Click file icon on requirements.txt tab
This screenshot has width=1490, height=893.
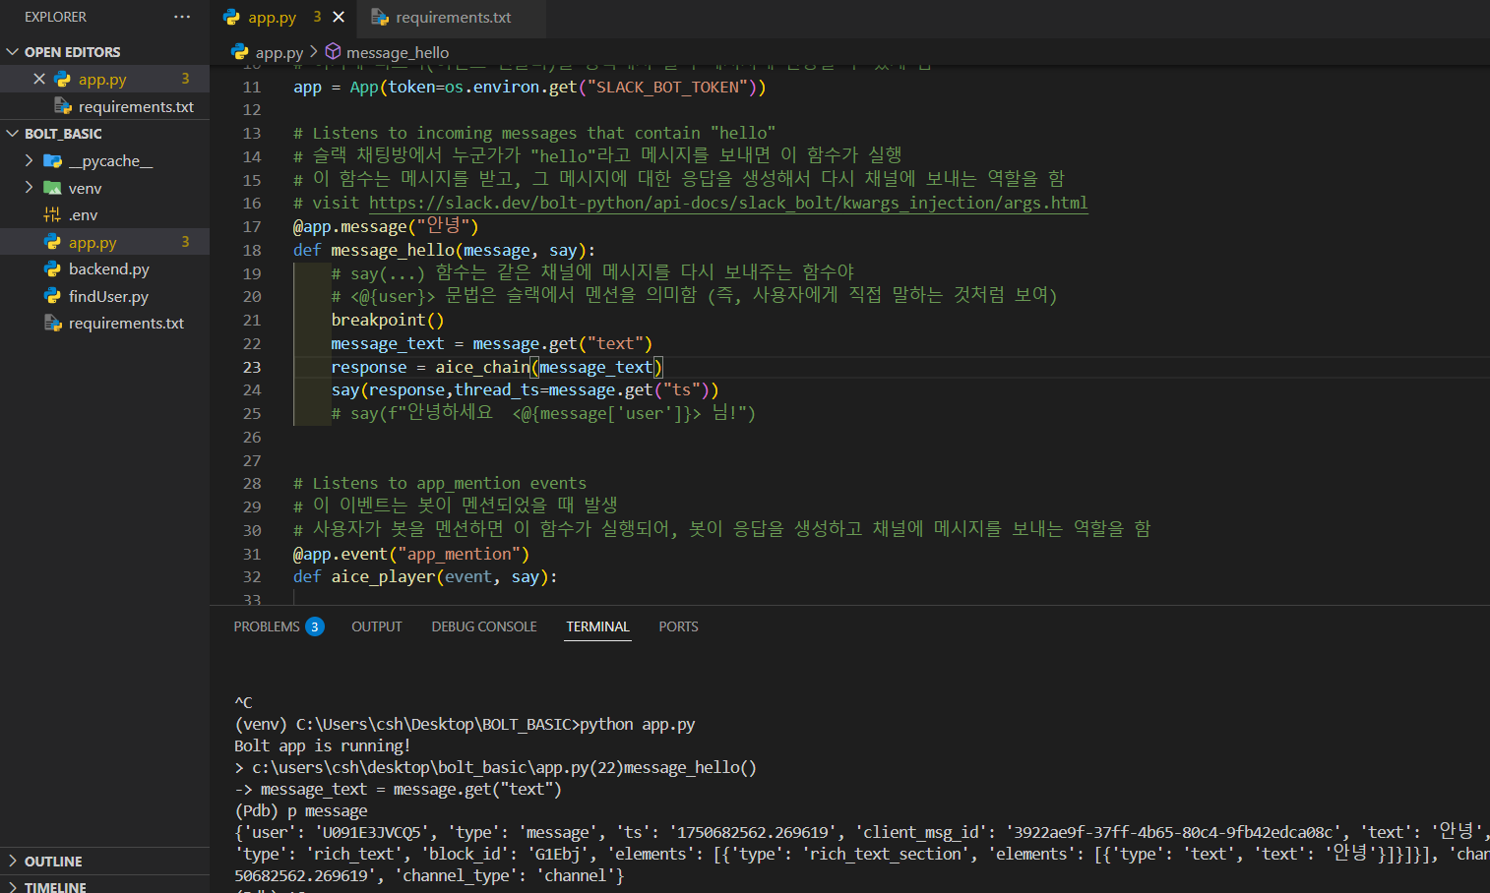(x=380, y=17)
